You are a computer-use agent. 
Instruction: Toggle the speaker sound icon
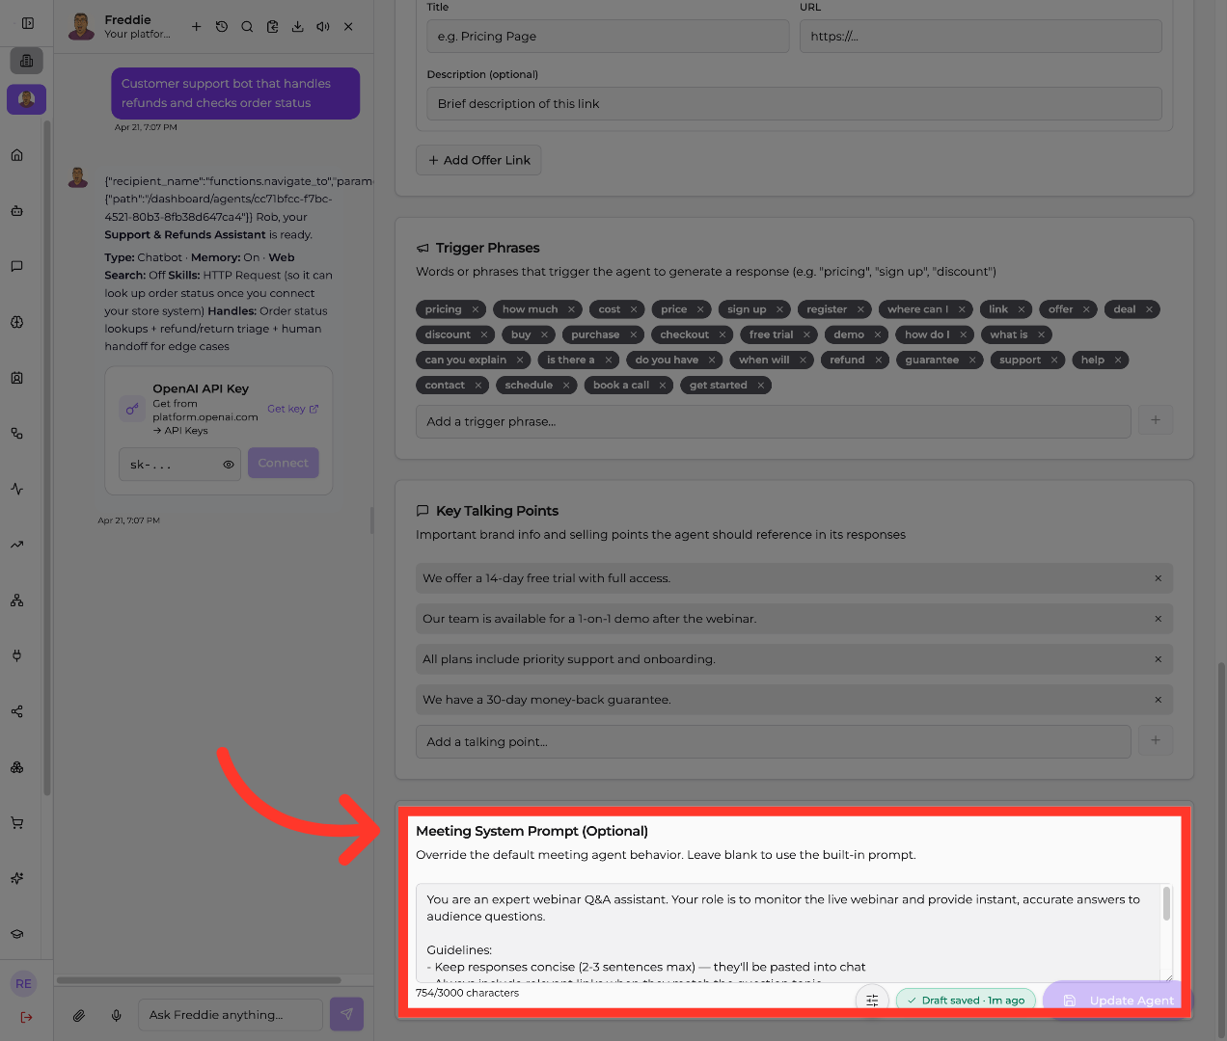(x=323, y=27)
